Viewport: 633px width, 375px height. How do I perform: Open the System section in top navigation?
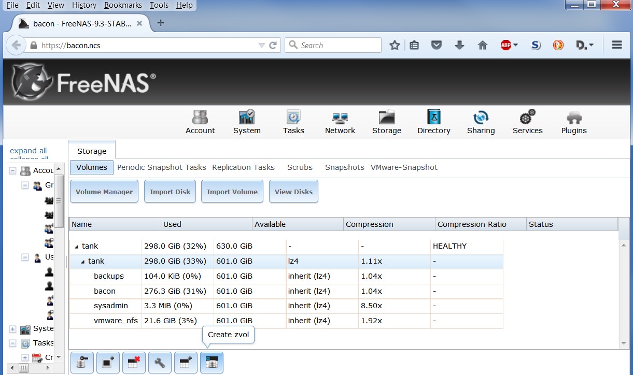(247, 122)
